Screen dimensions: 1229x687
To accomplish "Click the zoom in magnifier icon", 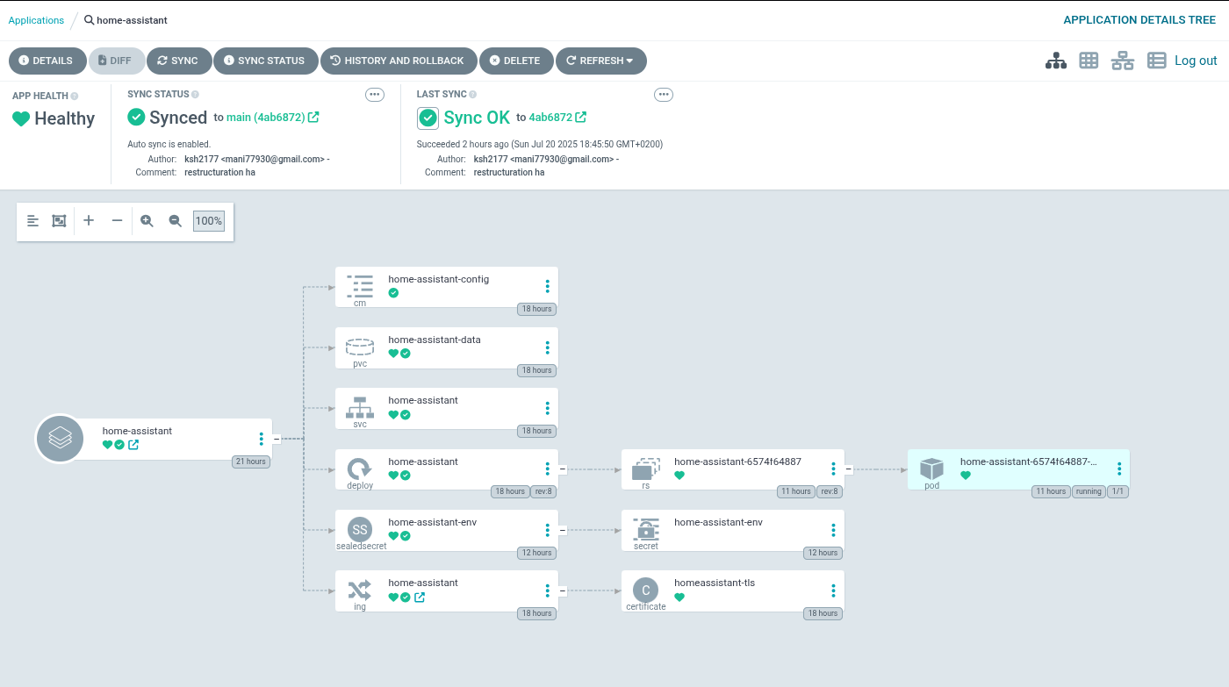I will click(147, 221).
